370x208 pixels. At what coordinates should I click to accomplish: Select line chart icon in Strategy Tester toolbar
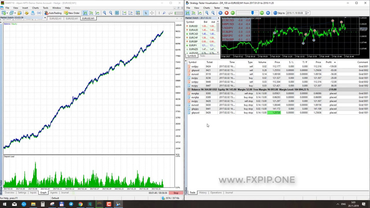pyautogui.click(x=200, y=13)
